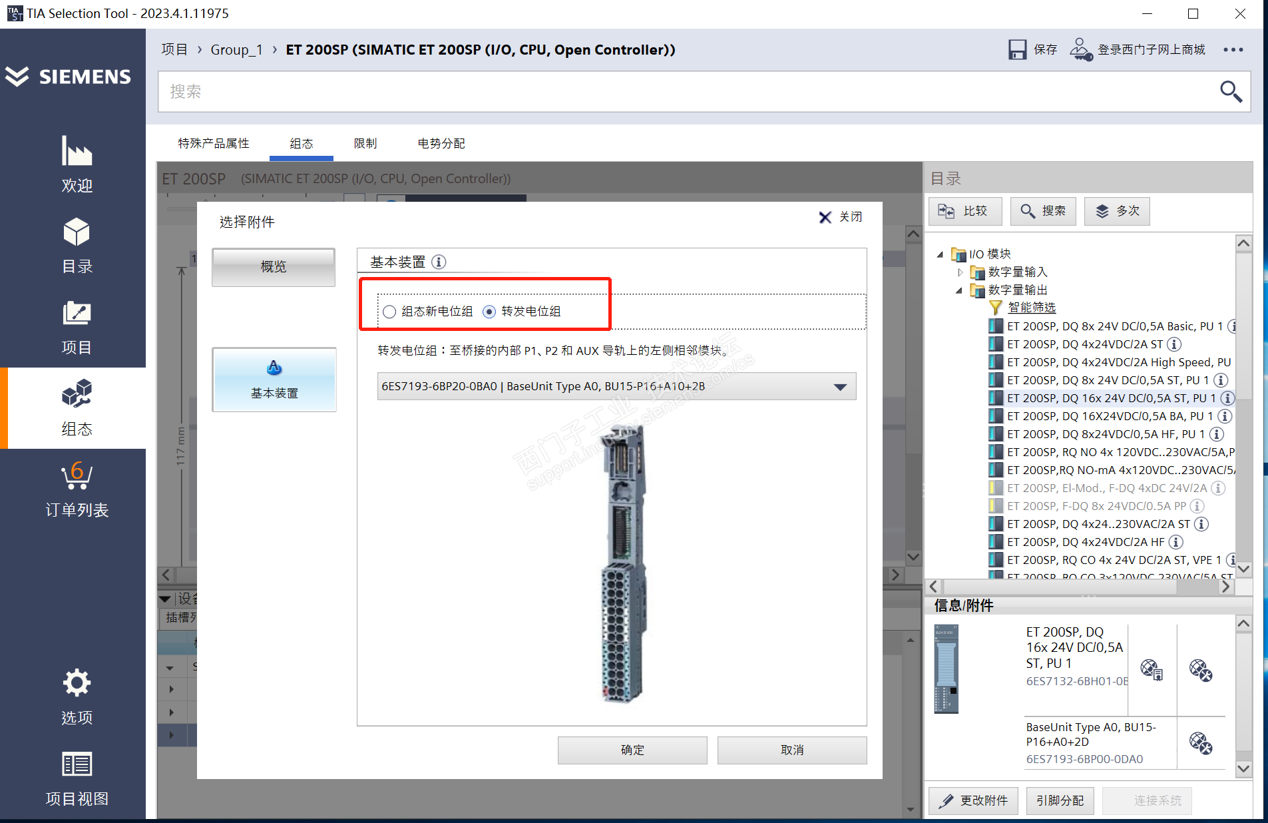
Task: Select ET 200SP, DQ 16x 24V DC/0,5A ST
Action: coord(1112,398)
